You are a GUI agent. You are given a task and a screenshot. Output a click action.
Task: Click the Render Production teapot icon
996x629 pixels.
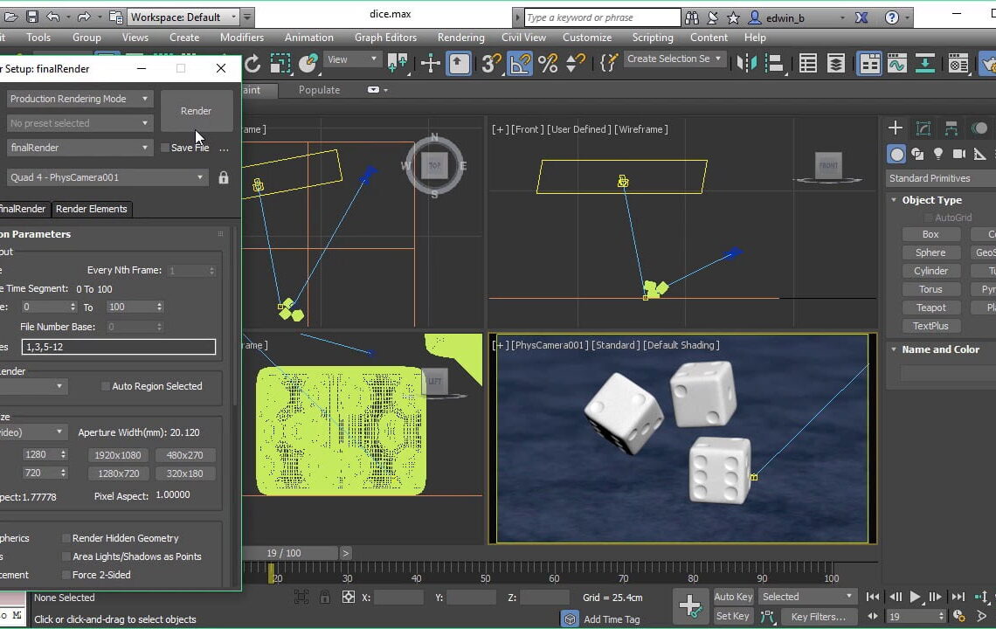pyautogui.click(x=990, y=65)
